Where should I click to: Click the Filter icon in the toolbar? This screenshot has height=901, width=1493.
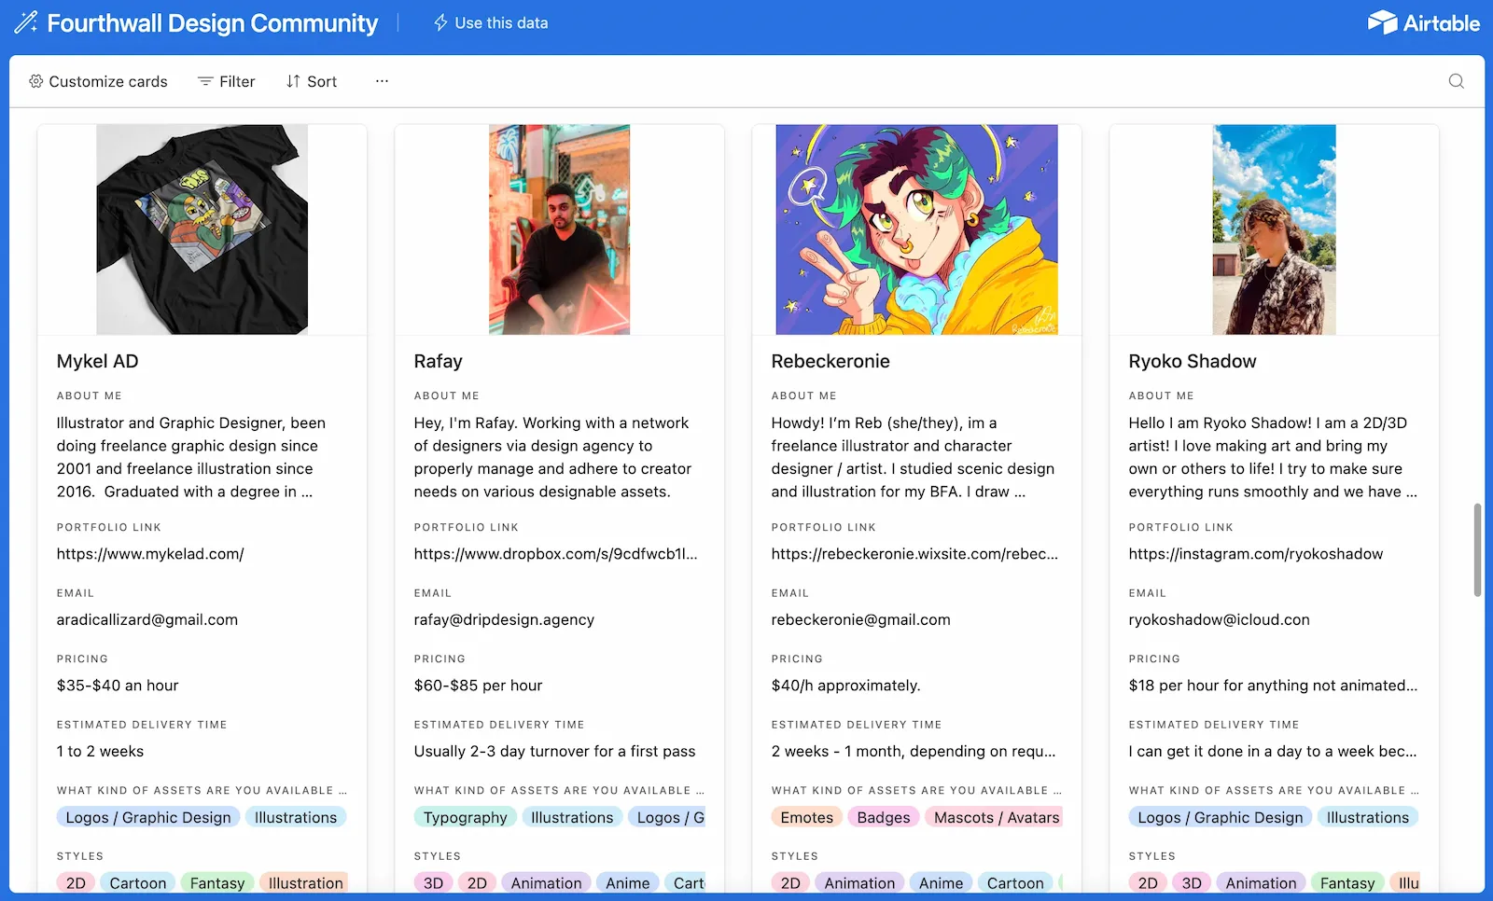pyautogui.click(x=204, y=81)
